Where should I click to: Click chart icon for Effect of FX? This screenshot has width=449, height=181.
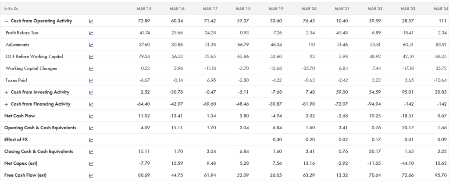click(91, 140)
